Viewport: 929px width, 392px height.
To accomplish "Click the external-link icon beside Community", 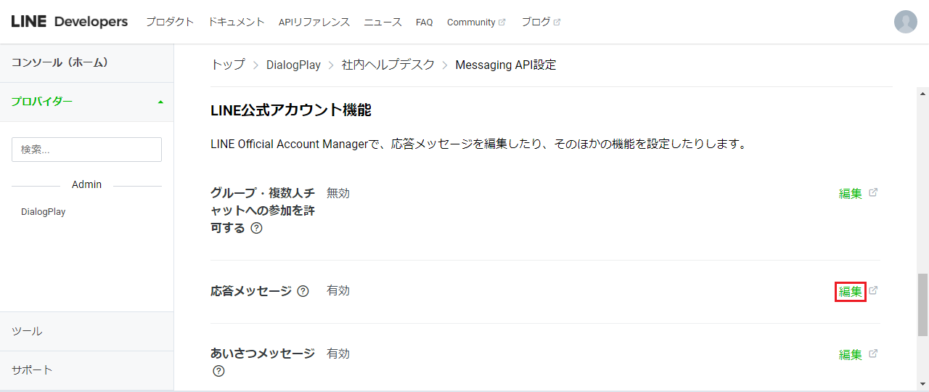I will tap(502, 22).
